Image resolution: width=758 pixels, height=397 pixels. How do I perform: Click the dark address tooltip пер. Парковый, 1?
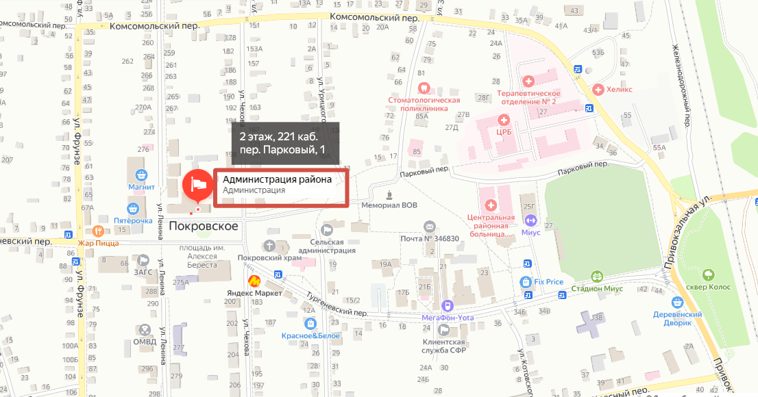coord(285,144)
